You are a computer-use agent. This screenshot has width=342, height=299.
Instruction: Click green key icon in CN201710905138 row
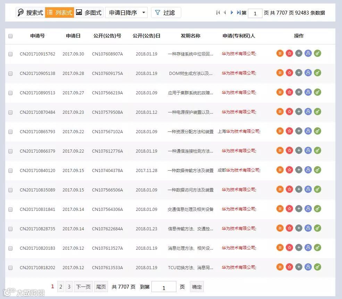click(x=317, y=72)
